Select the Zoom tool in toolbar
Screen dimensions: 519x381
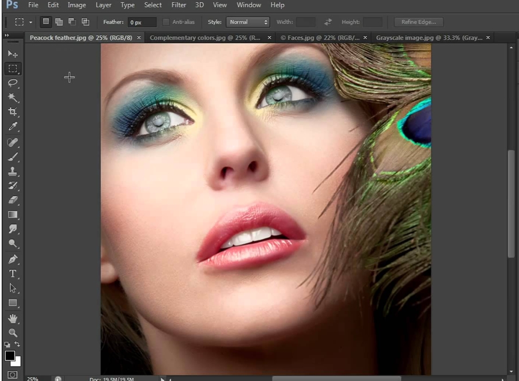(13, 333)
